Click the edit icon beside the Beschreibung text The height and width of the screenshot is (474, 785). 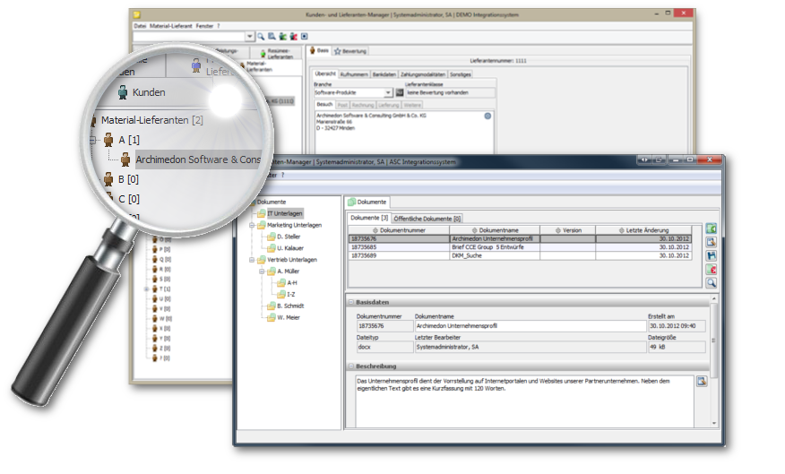pyautogui.click(x=702, y=382)
